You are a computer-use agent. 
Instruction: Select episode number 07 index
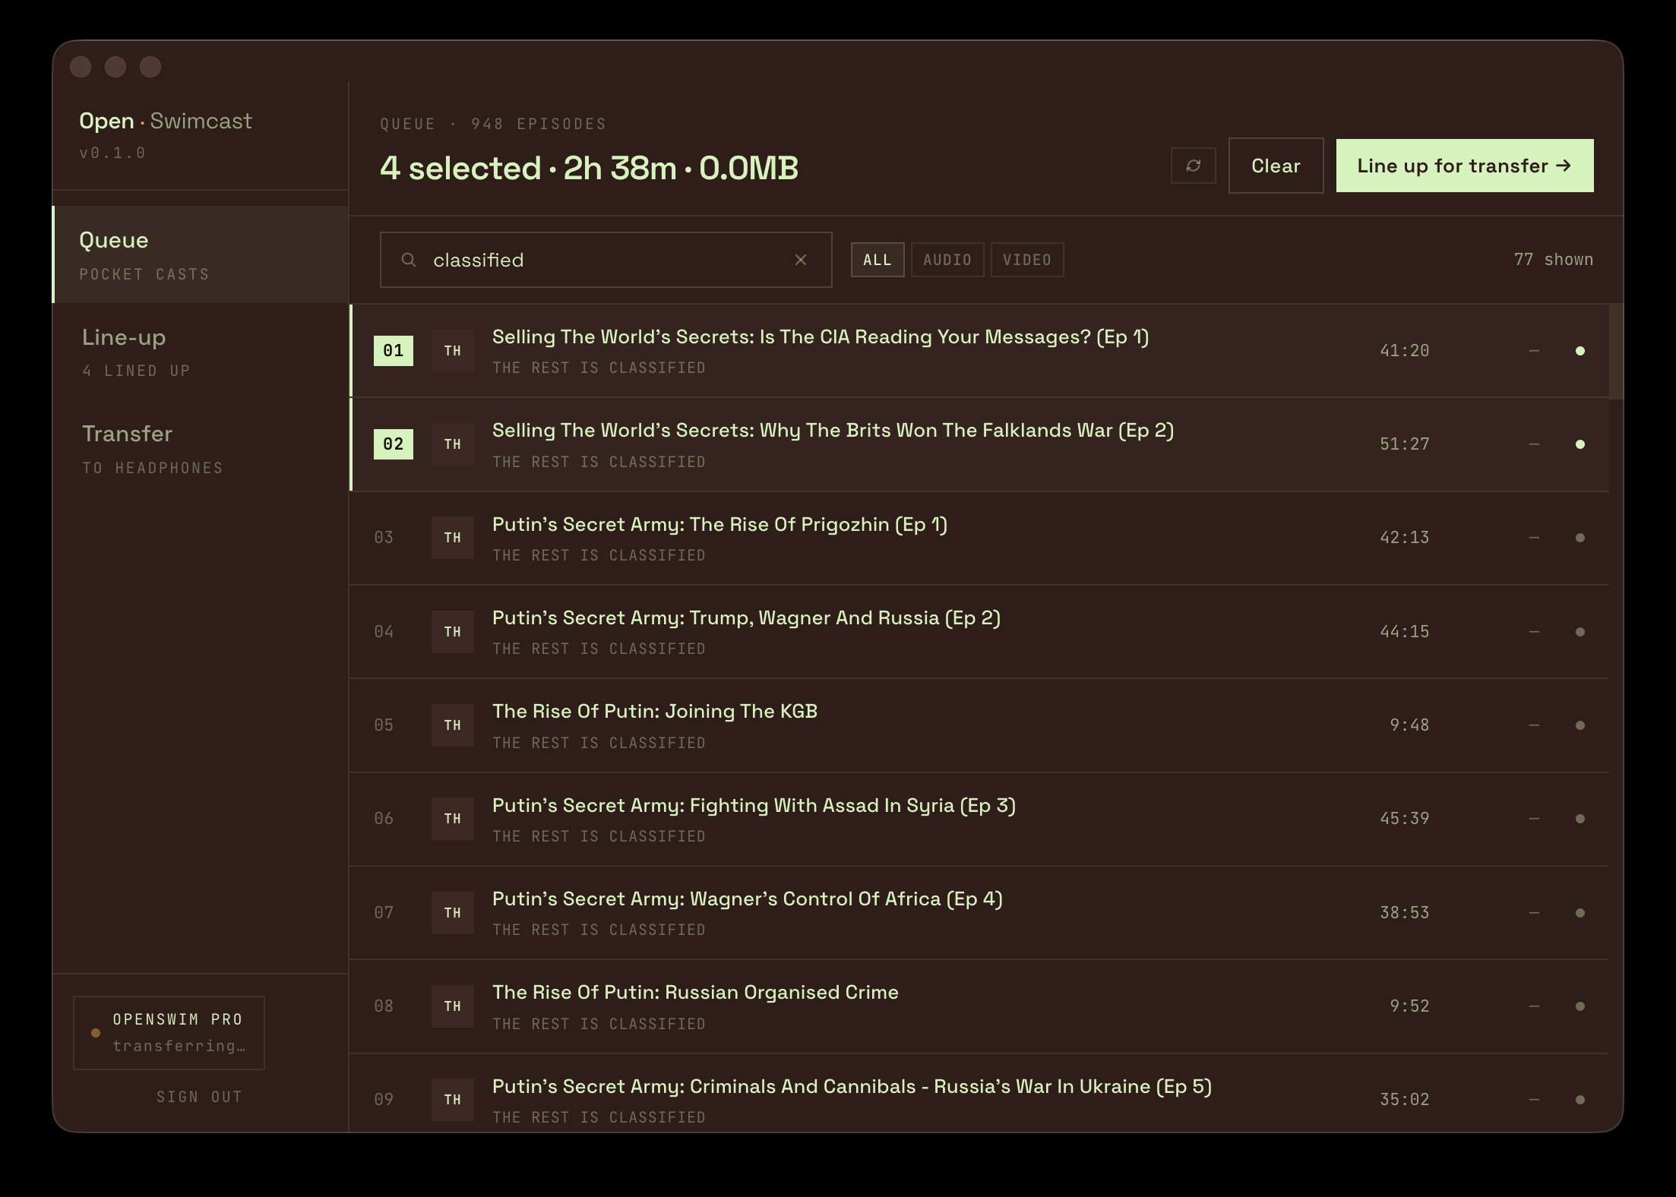point(384,913)
